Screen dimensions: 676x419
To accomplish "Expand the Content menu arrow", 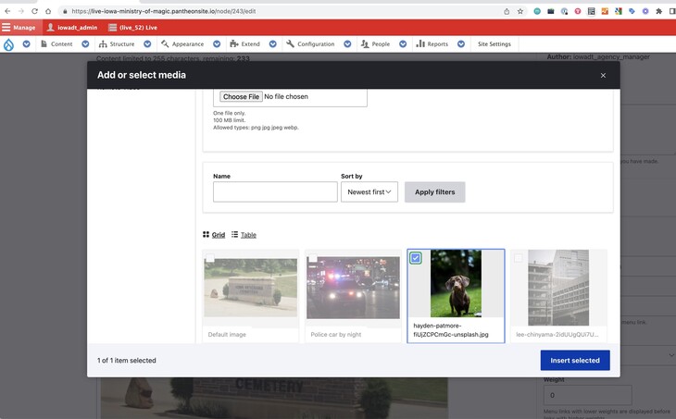I will (x=83, y=43).
